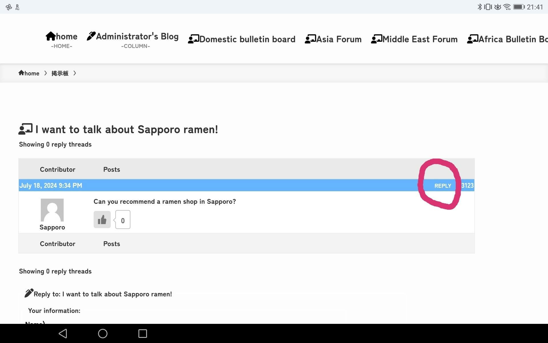Click the forum icon beside thread title
The image size is (548, 343).
click(x=25, y=129)
